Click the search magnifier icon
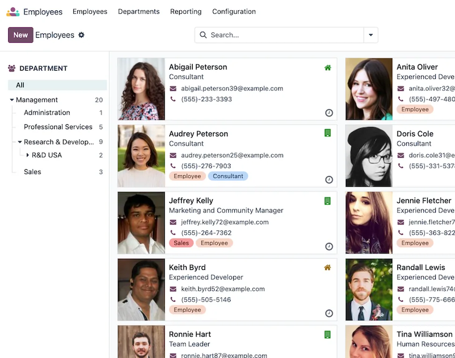The image size is (455, 358). point(203,35)
